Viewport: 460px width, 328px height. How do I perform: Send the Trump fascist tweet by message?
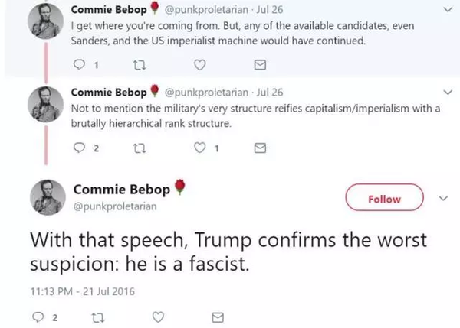click(217, 315)
